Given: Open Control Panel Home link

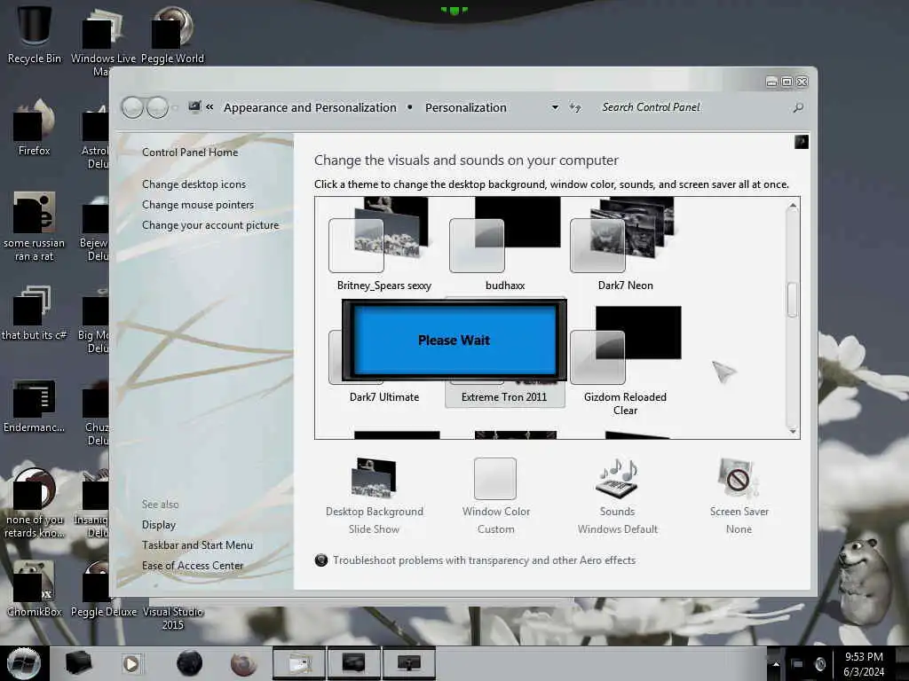Looking at the screenshot, I should coord(190,153).
